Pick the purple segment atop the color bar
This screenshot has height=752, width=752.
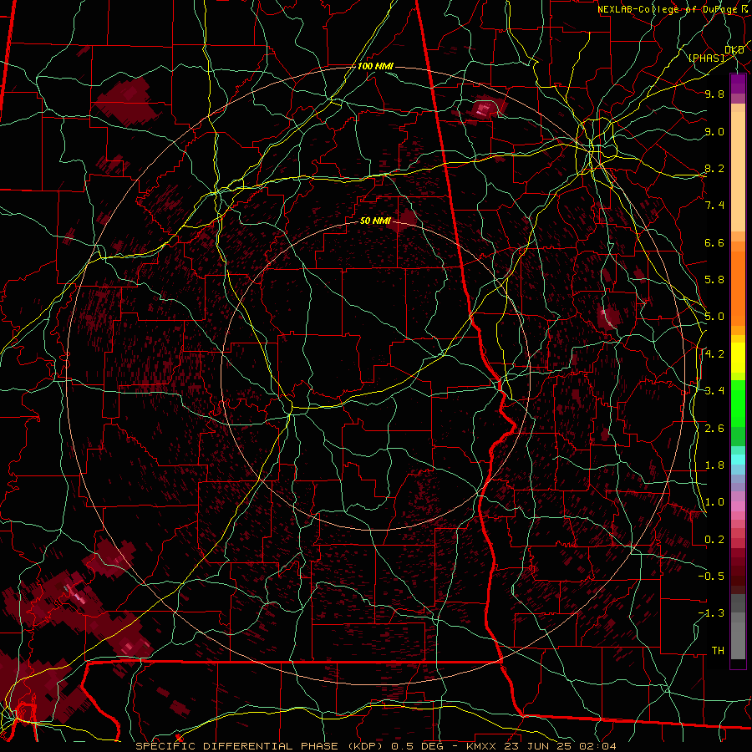(738, 84)
